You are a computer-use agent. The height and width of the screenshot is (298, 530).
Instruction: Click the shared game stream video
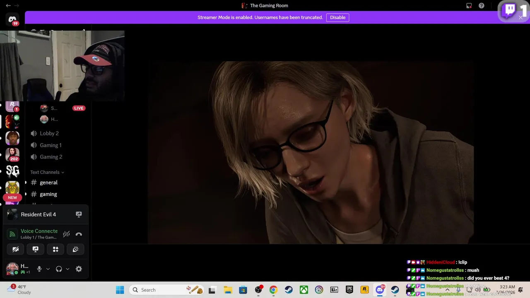(311, 152)
